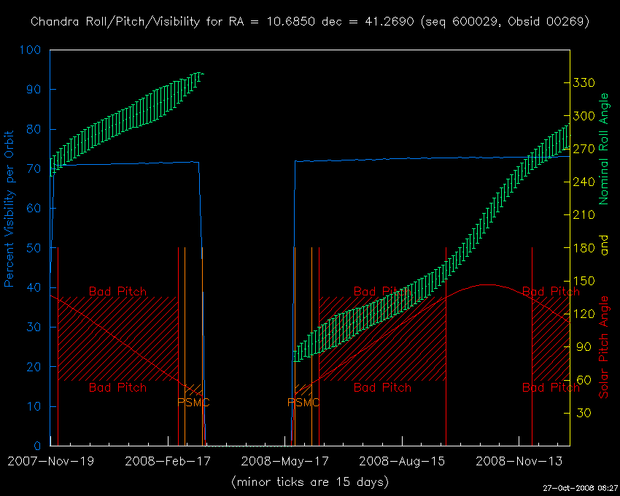Screen dimensions: 620x496
Task: Click the 'minor ticks are 15 days' note
Action: tap(310, 481)
